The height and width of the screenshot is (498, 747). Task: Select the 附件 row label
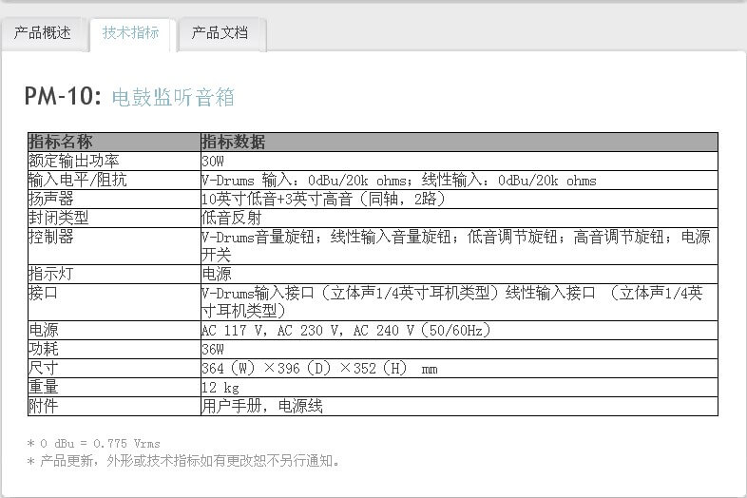pos(44,406)
